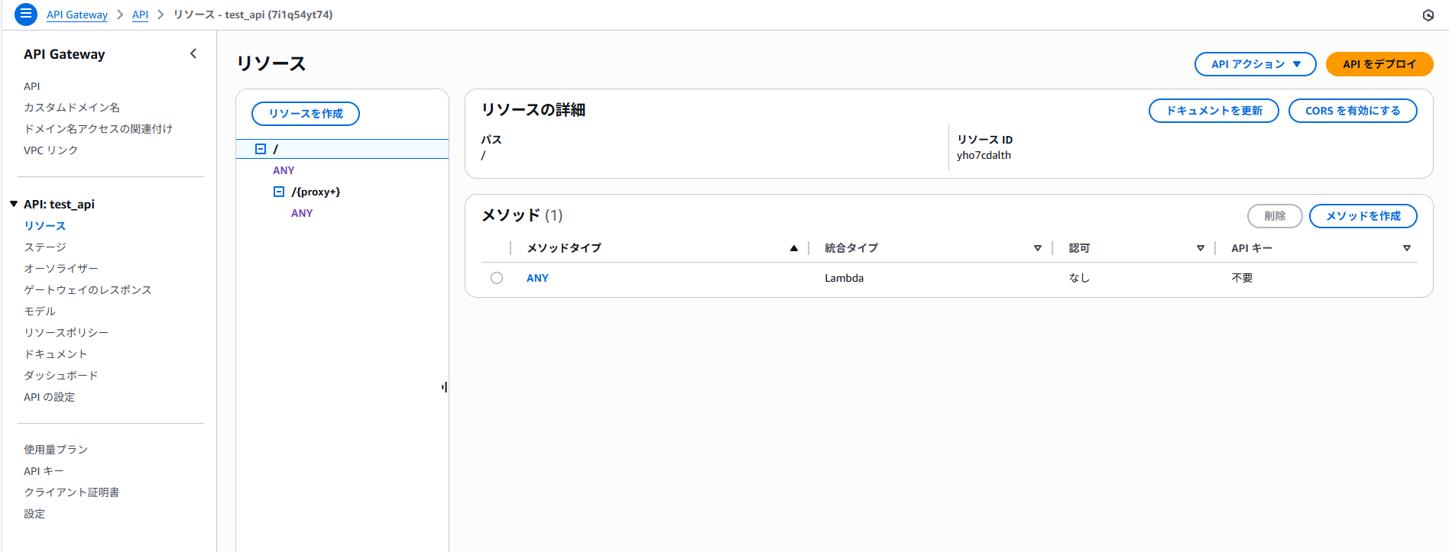Image resolution: width=1449 pixels, height=552 pixels.
Task: Click the Lambda integration type cell
Action: tap(844, 278)
